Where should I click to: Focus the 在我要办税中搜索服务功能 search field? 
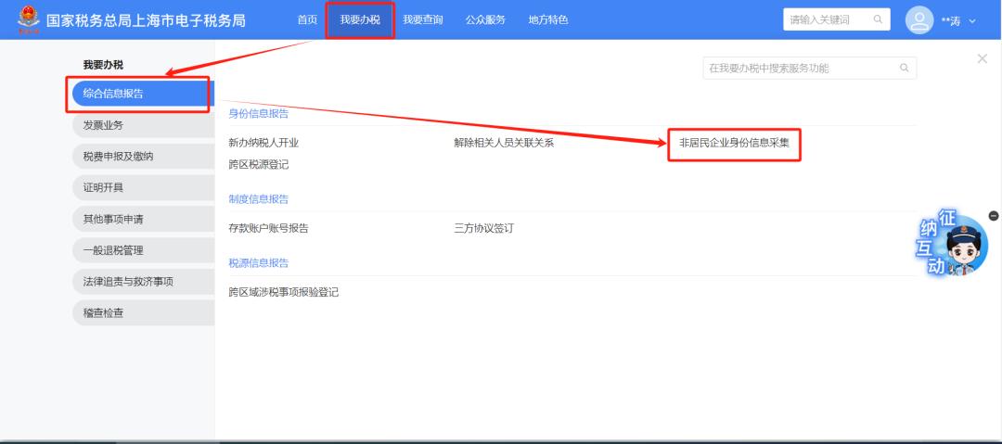[798, 69]
